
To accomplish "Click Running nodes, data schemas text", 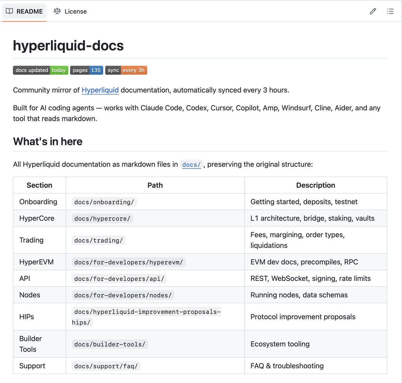I will click(x=299, y=295).
